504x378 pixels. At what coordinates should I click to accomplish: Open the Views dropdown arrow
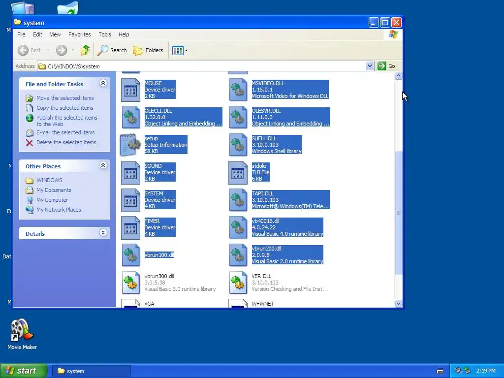pos(186,51)
